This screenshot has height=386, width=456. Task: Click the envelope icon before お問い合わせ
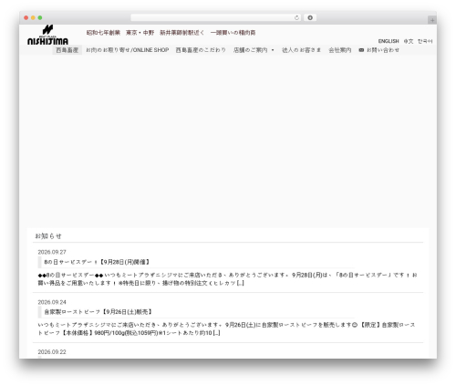click(361, 50)
